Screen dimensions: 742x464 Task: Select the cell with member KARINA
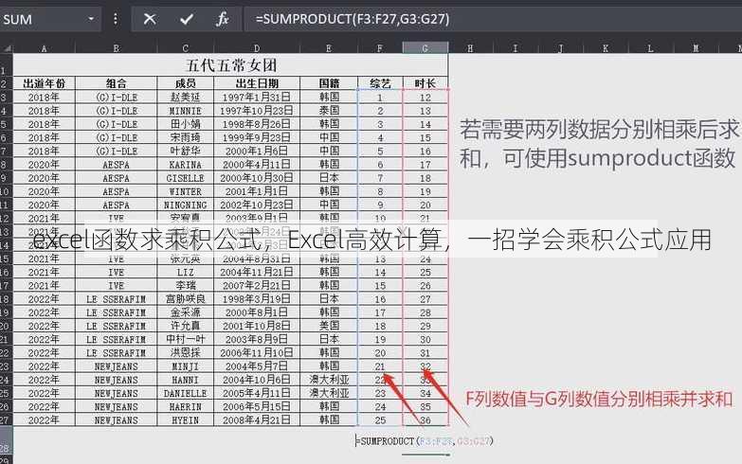pos(185,165)
